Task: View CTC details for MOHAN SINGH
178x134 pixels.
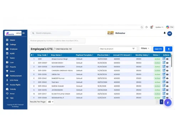Action: tap(167, 63)
